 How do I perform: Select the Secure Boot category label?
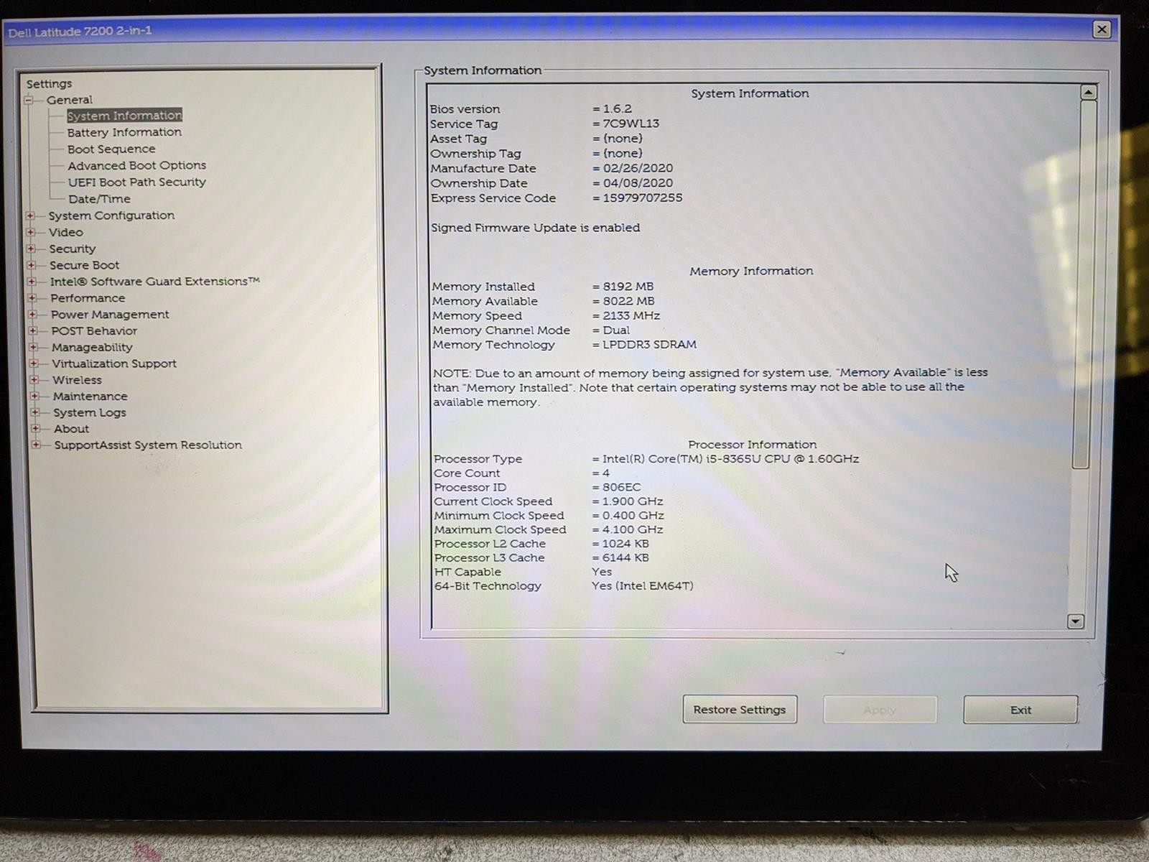(84, 265)
